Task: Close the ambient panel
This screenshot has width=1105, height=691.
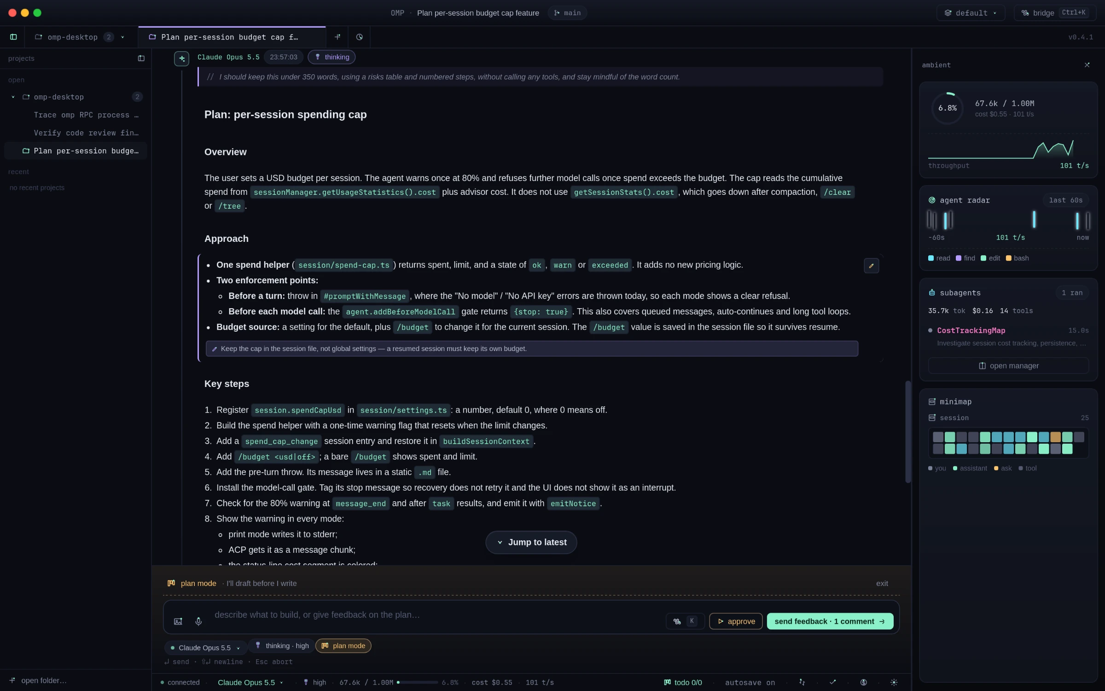Action: point(1087,65)
